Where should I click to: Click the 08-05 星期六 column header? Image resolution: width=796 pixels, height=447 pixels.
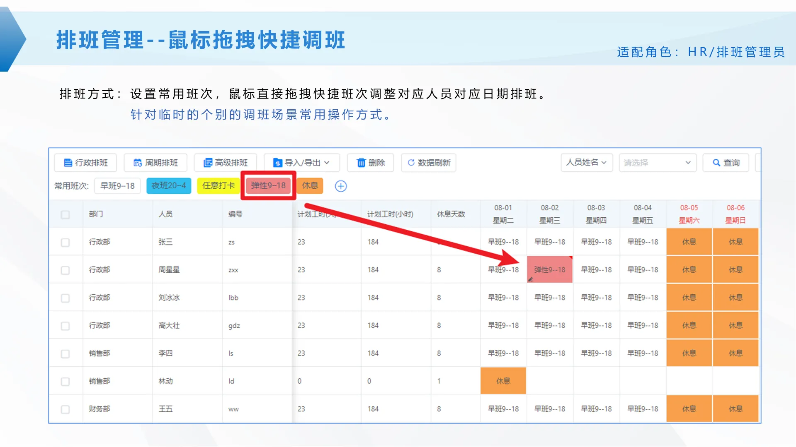689,214
